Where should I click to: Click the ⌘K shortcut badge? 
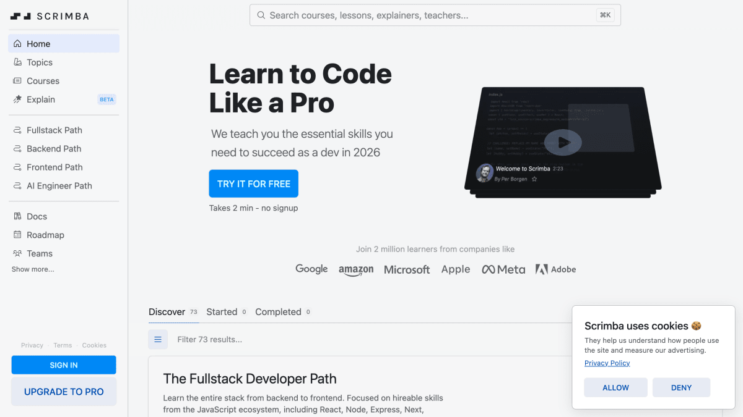[605, 15]
